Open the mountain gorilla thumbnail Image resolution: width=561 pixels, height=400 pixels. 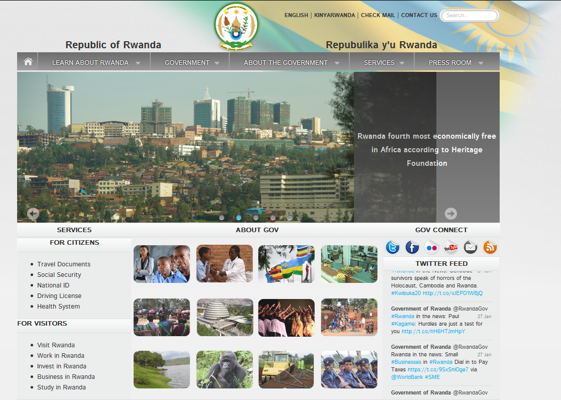click(x=225, y=369)
